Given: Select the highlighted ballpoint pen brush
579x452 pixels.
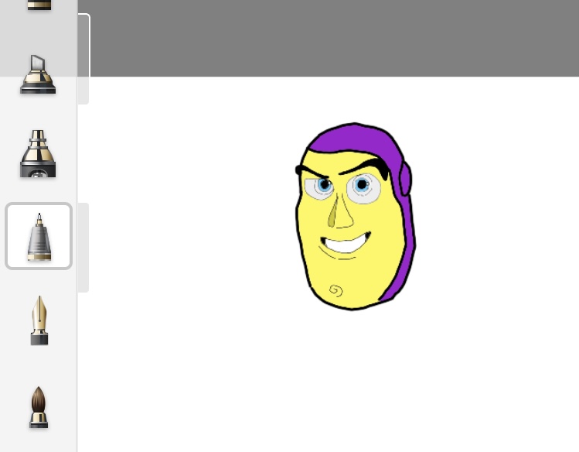Looking at the screenshot, I should (x=39, y=236).
